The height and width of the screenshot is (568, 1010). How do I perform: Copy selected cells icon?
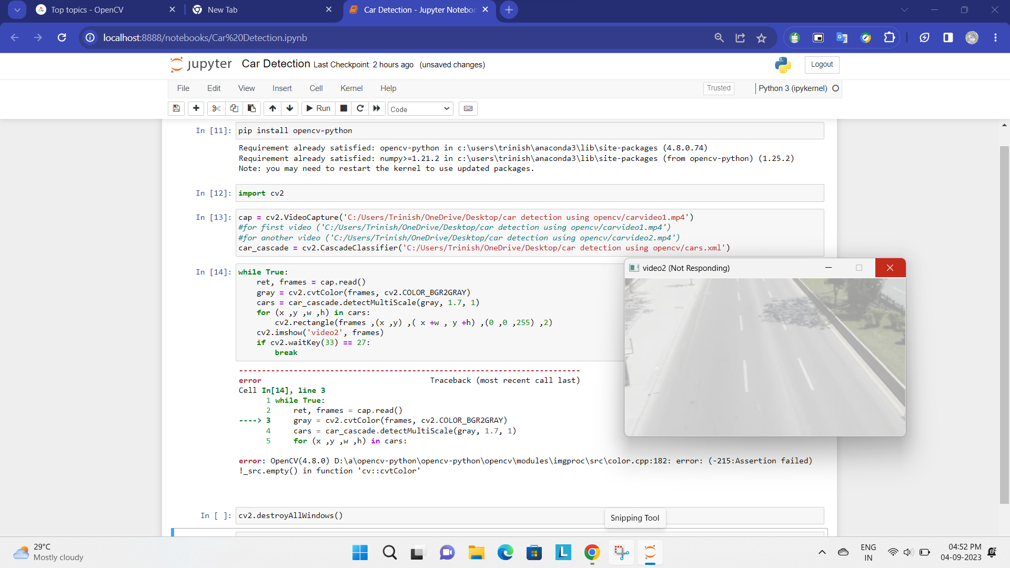(x=234, y=108)
